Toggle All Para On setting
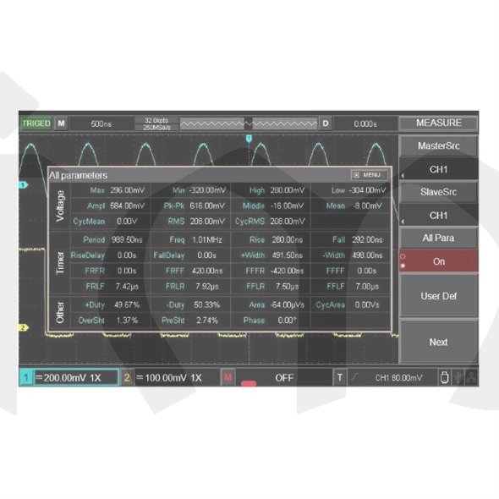 (x=439, y=261)
